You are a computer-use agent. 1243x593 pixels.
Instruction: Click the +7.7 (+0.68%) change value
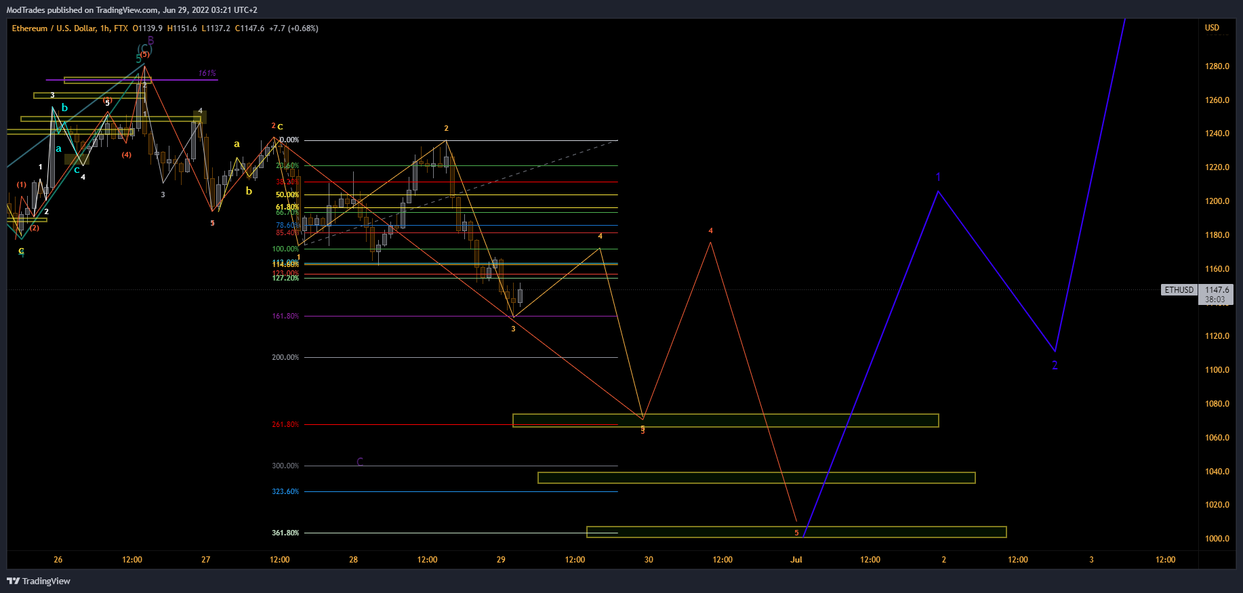[x=293, y=28]
